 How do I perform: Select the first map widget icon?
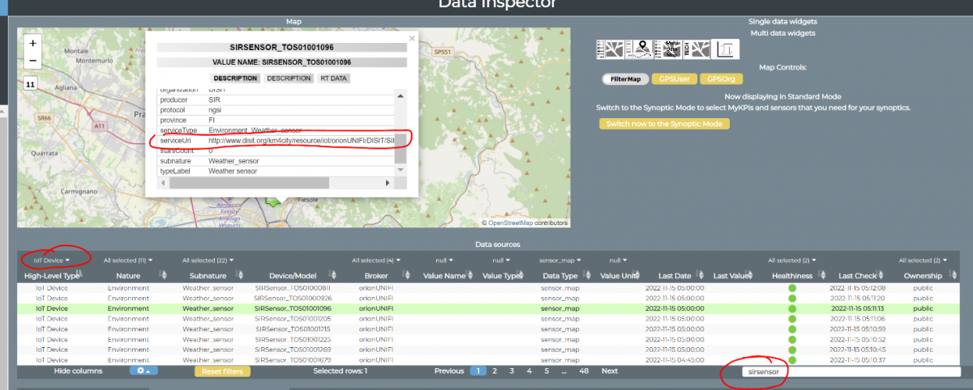[x=611, y=49]
